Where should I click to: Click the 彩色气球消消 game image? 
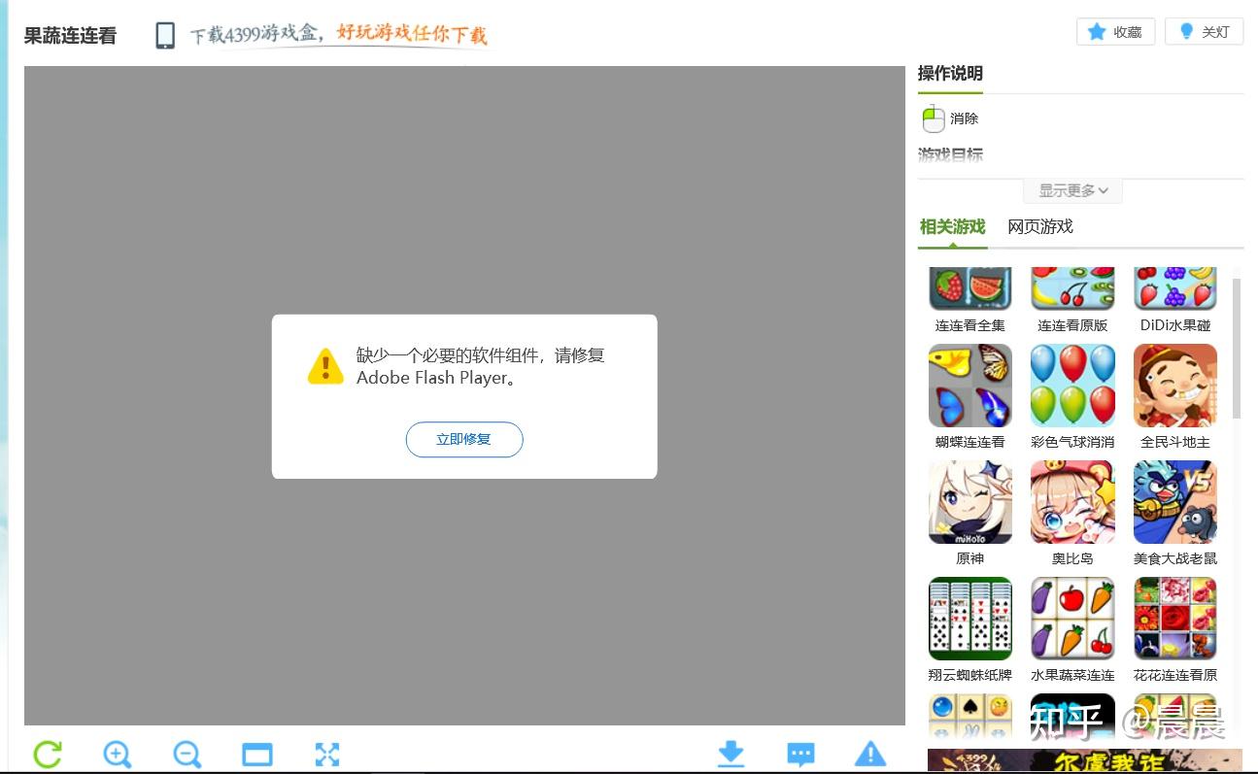coord(1072,385)
